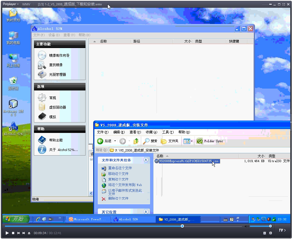Click 将这个文件发布到 Web link
Viewport: 292px width, 239px height.
coord(125,185)
